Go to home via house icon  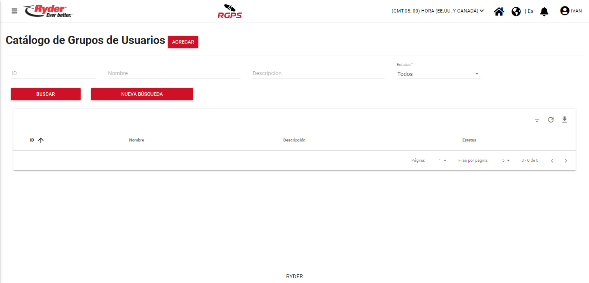pos(499,11)
